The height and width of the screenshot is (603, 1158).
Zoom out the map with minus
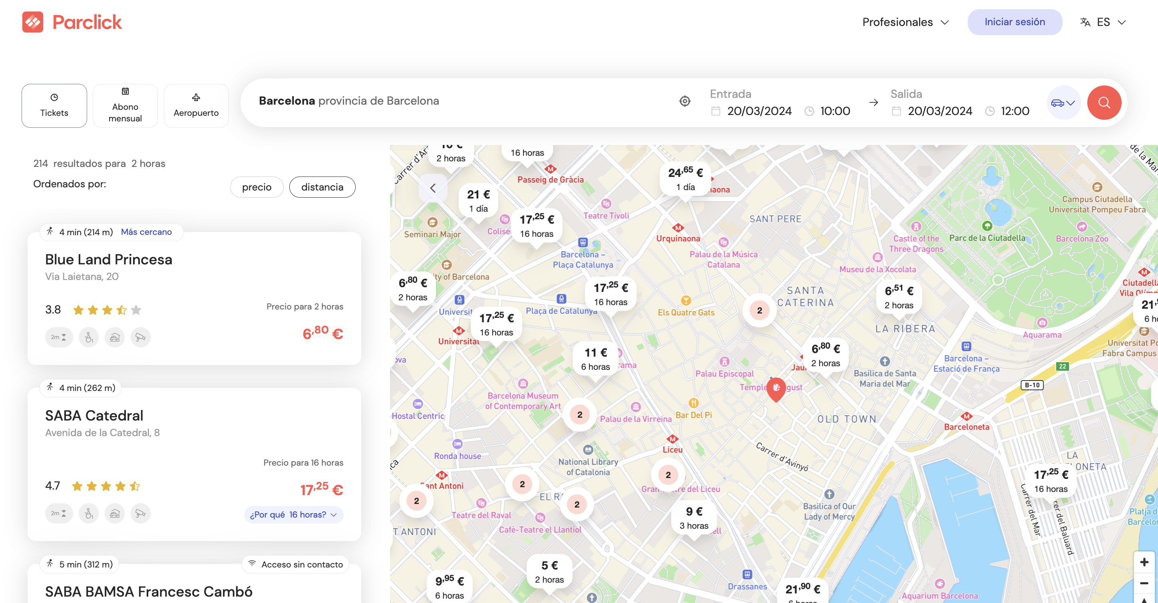[1144, 583]
